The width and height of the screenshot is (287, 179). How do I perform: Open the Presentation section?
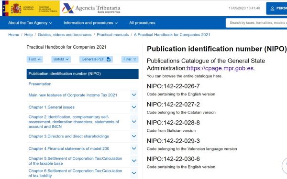[x=40, y=84]
